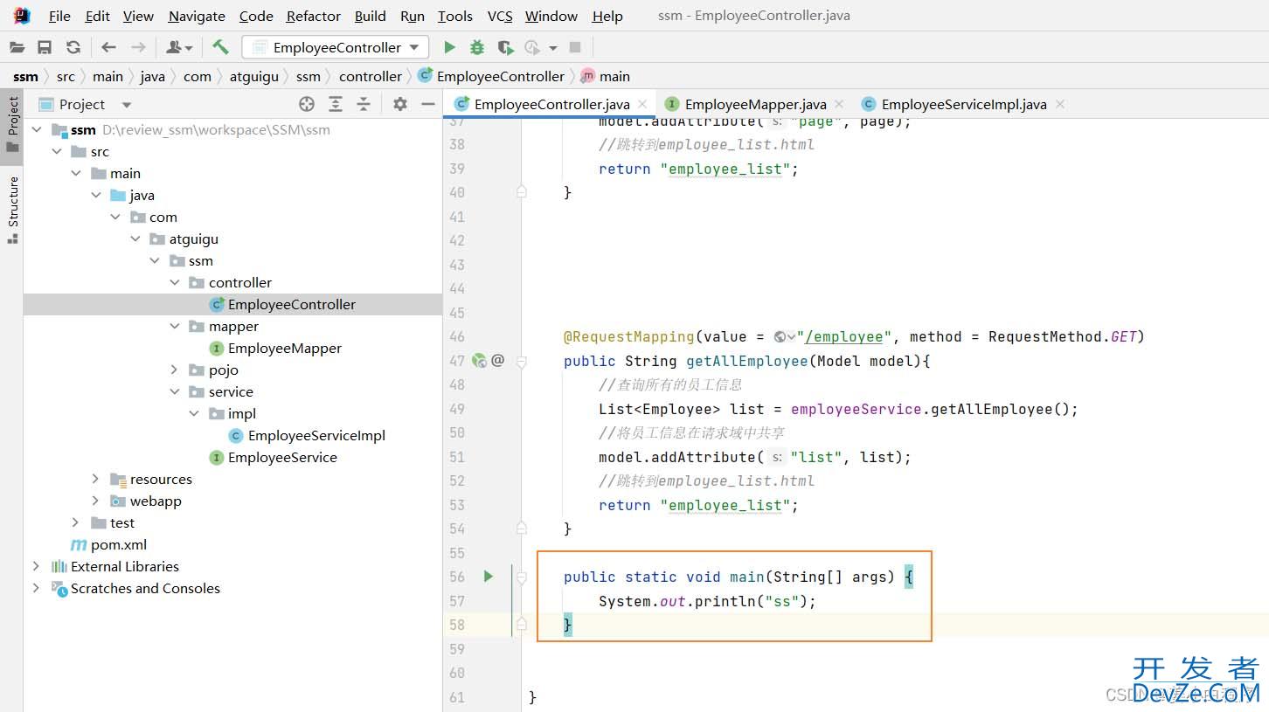Open the Refactor menu
The image size is (1269, 712).
(x=314, y=16)
